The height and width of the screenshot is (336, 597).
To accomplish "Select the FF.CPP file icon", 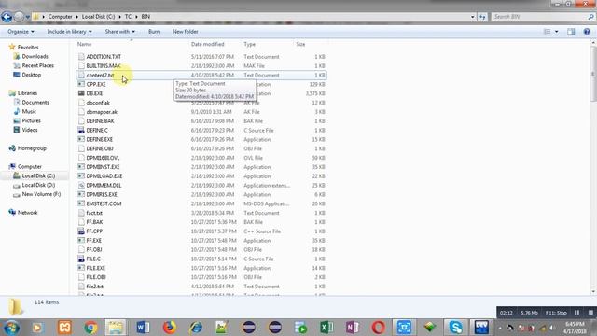I will (81, 231).
